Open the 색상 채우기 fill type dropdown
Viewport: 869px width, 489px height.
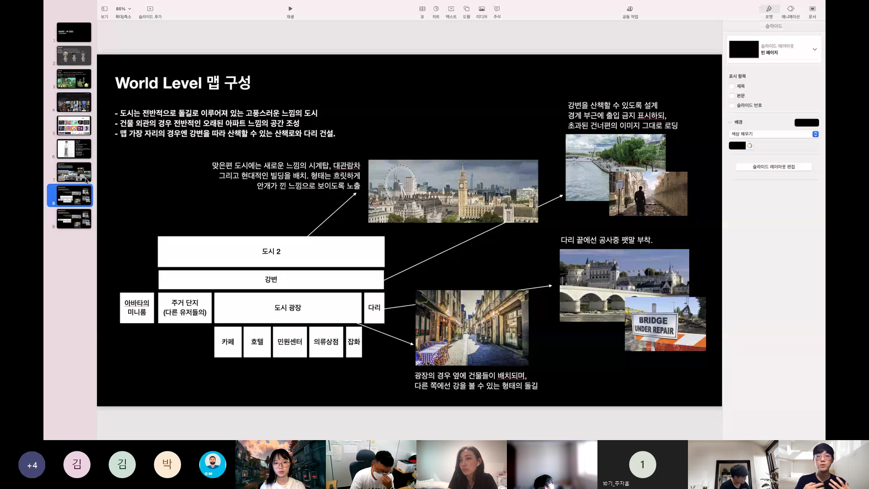(x=774, y=134)
